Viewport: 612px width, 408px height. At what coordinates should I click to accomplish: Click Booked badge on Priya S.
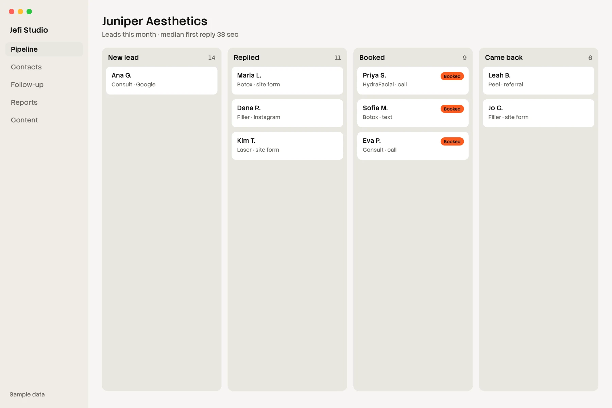coord(452,76)
